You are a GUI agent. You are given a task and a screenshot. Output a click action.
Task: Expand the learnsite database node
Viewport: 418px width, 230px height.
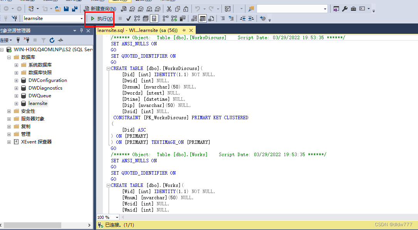tap(16, 103)
